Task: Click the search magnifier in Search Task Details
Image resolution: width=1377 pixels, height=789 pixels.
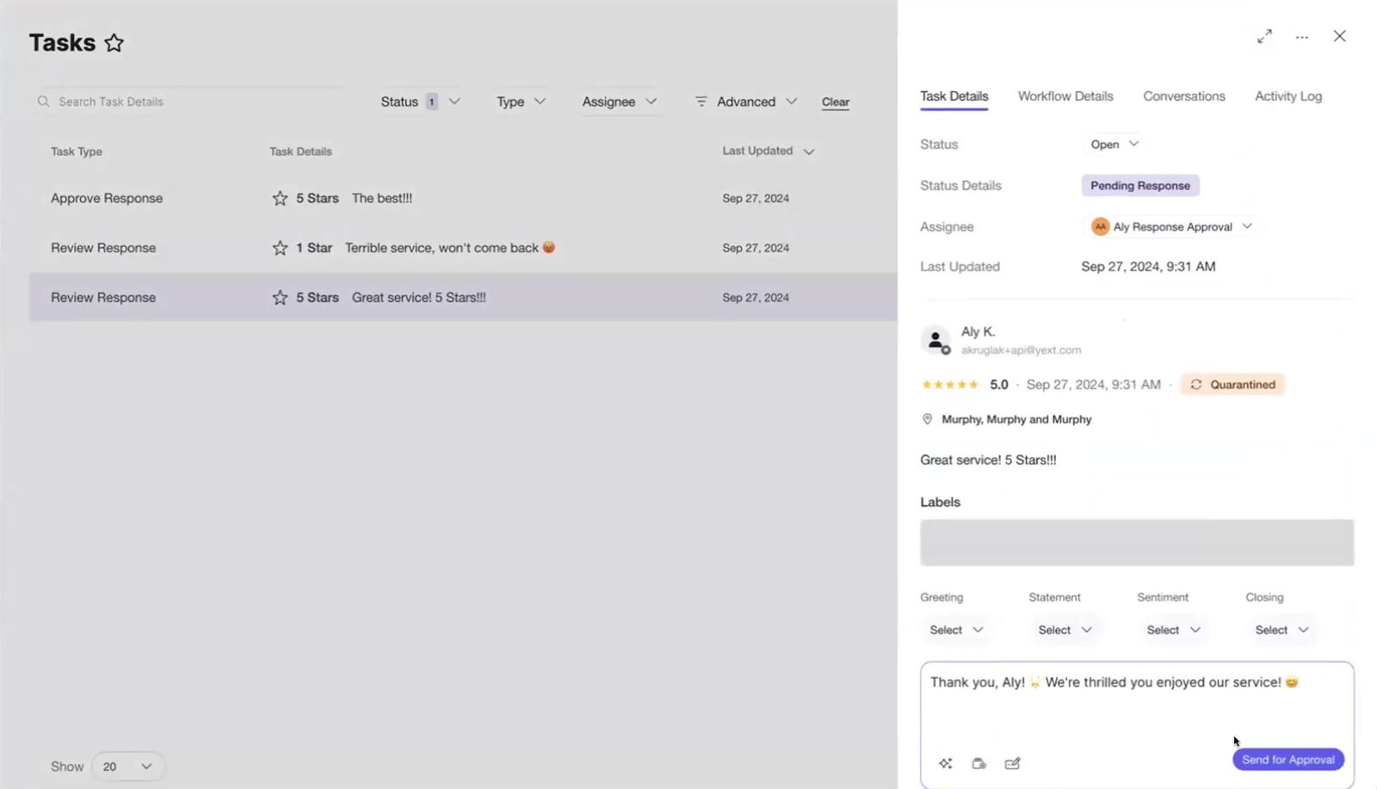Action: [x=43, y=101]
